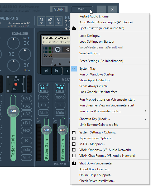The image size is (153, 188).
Task: Click the AUX strip Fader Gain 0dB knob
Action: [x=13, y=111]
